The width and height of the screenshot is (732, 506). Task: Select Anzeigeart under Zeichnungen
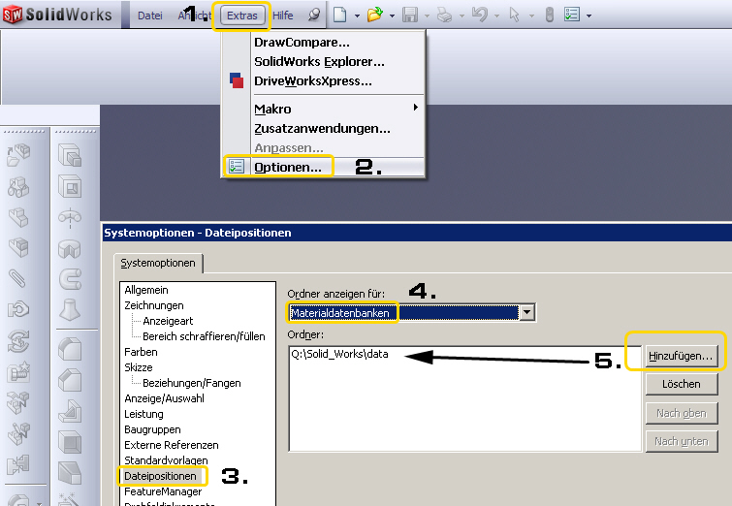point(168,321)
